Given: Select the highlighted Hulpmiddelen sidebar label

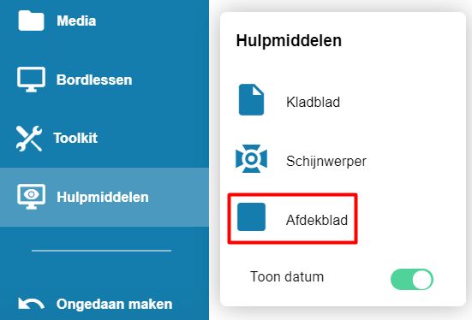Looking at the screenshot, I should point(103,198).
